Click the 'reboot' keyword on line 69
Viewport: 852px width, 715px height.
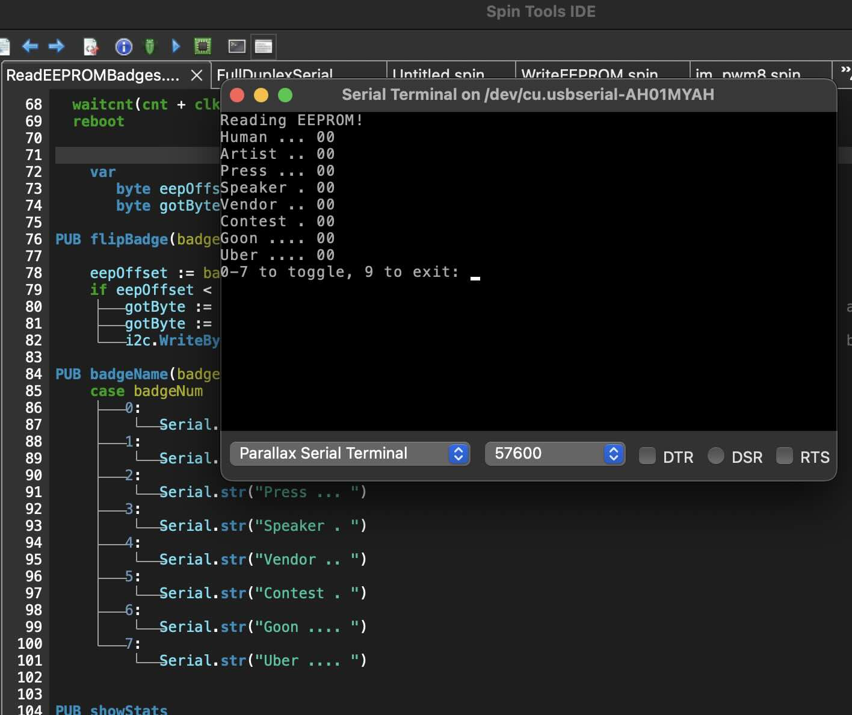99,122
